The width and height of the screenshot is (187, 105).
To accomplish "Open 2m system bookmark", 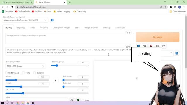I will coord(8,11).
